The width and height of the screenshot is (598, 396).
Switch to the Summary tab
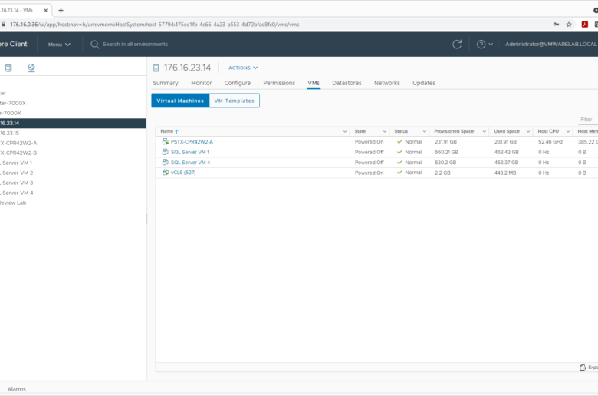(x=166, y=83)
